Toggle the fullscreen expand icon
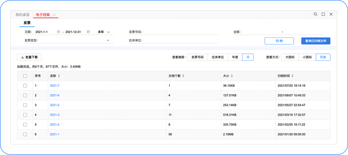Screen dimensions: 348x155 [x=323, y=14]
